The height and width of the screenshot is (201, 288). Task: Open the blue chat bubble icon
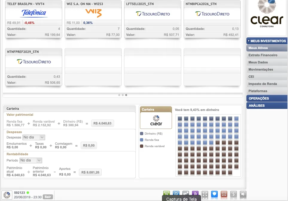[214, 194]
